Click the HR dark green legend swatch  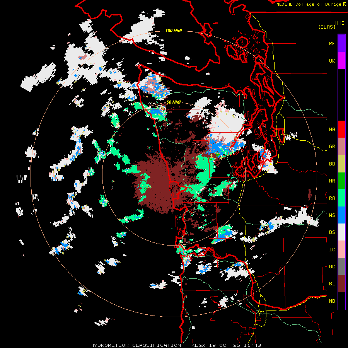341,181
